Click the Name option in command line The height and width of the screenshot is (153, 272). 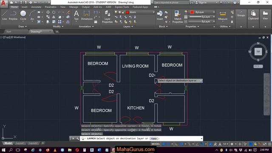pyautogui.click(x=154, y=139)
